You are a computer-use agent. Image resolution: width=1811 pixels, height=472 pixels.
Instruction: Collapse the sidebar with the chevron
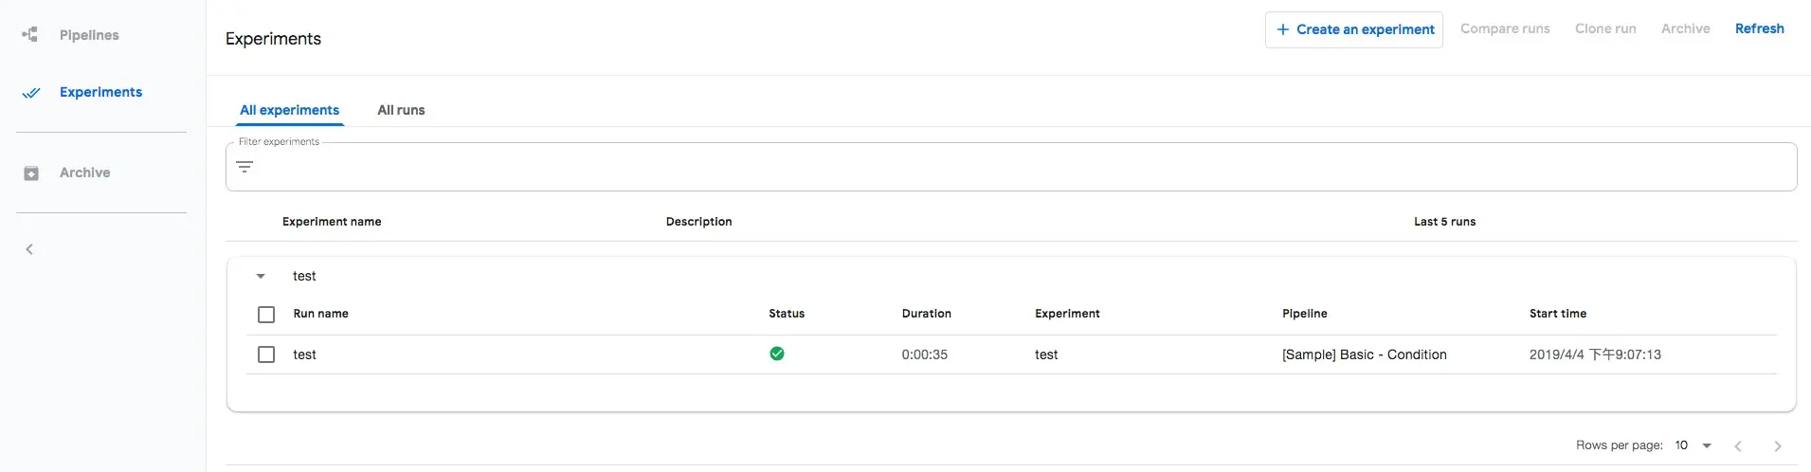pyautogui.click(x=29, y=249)
